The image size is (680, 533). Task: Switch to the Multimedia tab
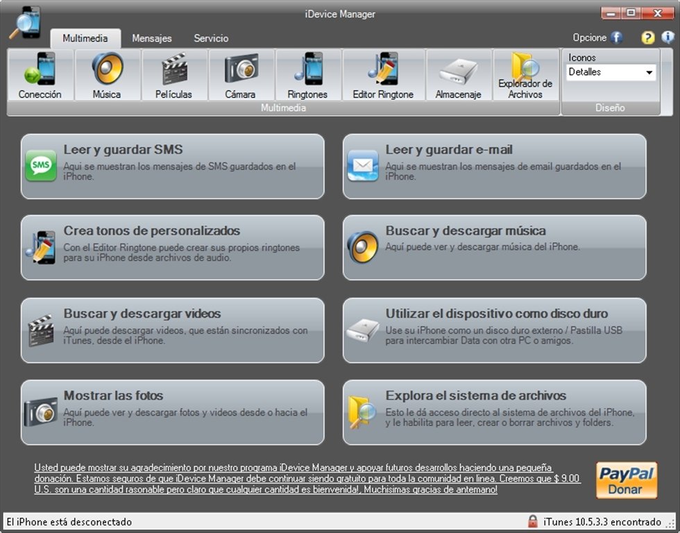coord(85,38)
